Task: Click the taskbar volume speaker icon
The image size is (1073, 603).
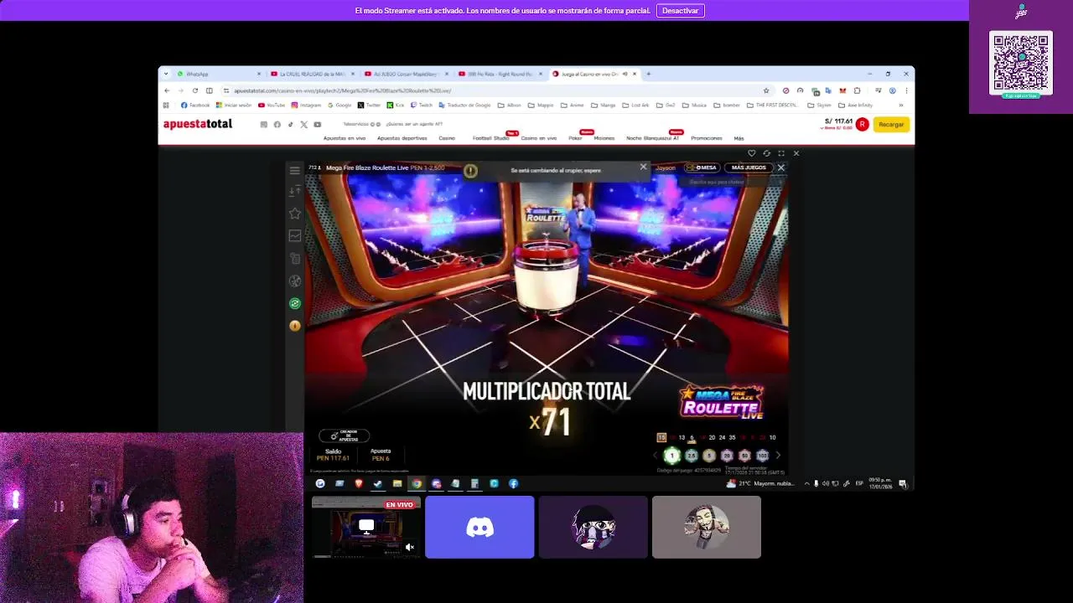Action: (826, 483)
